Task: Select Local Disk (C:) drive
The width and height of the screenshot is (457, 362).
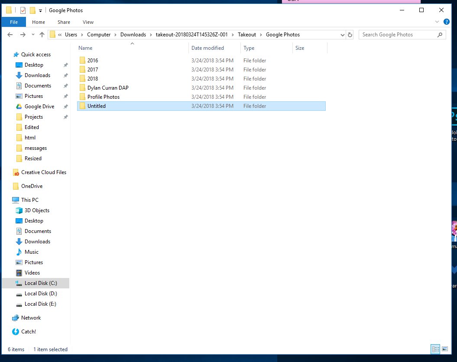Action: 41,283
